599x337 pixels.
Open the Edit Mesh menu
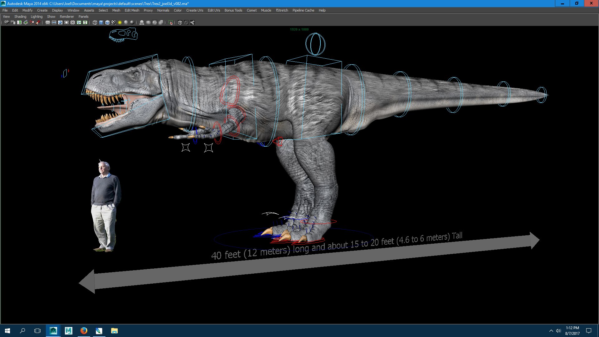point(132,10)
